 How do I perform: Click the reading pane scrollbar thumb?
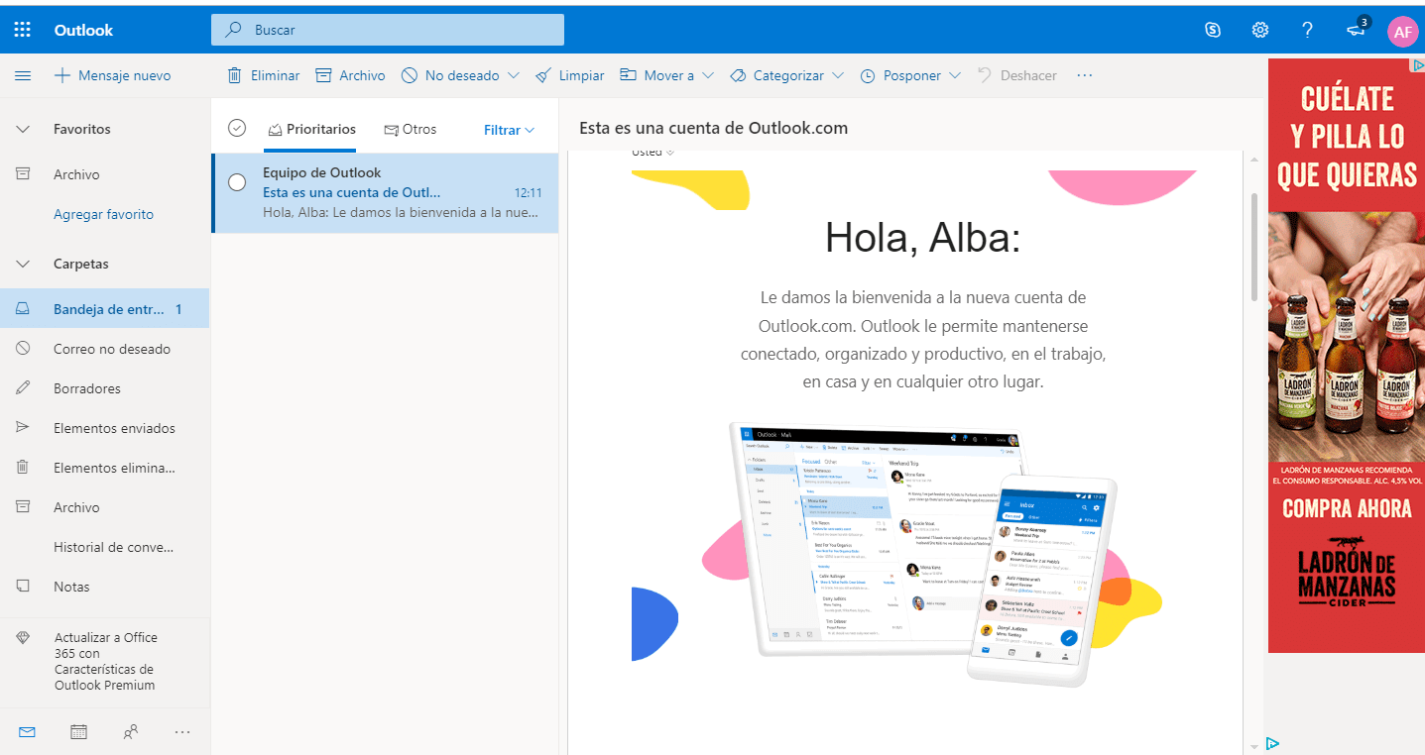(1253, 247)
